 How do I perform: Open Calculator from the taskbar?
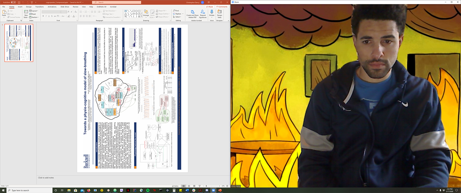click(174, 190)
